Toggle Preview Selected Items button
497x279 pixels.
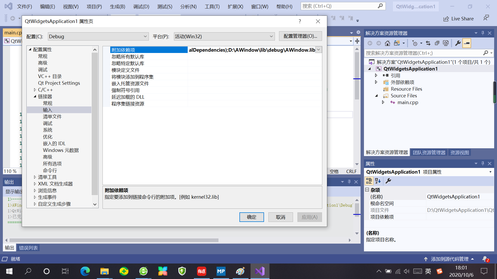click(x=467, y=43)
